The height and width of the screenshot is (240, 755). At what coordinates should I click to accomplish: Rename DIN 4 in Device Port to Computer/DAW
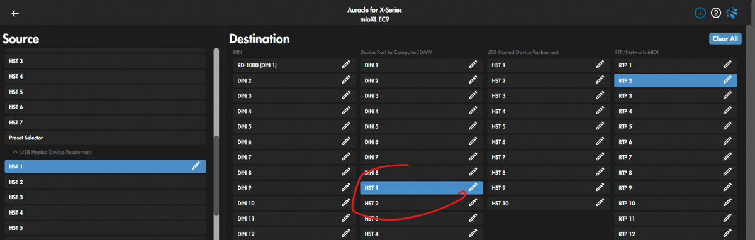(473, 111)
